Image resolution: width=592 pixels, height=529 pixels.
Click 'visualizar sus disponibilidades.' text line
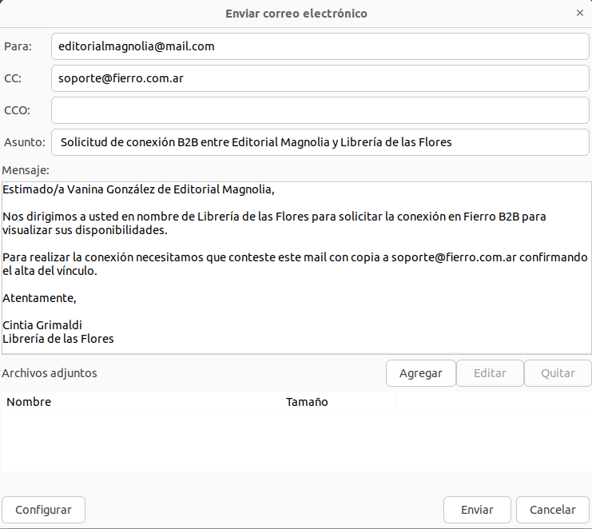[x=85, y=230]
